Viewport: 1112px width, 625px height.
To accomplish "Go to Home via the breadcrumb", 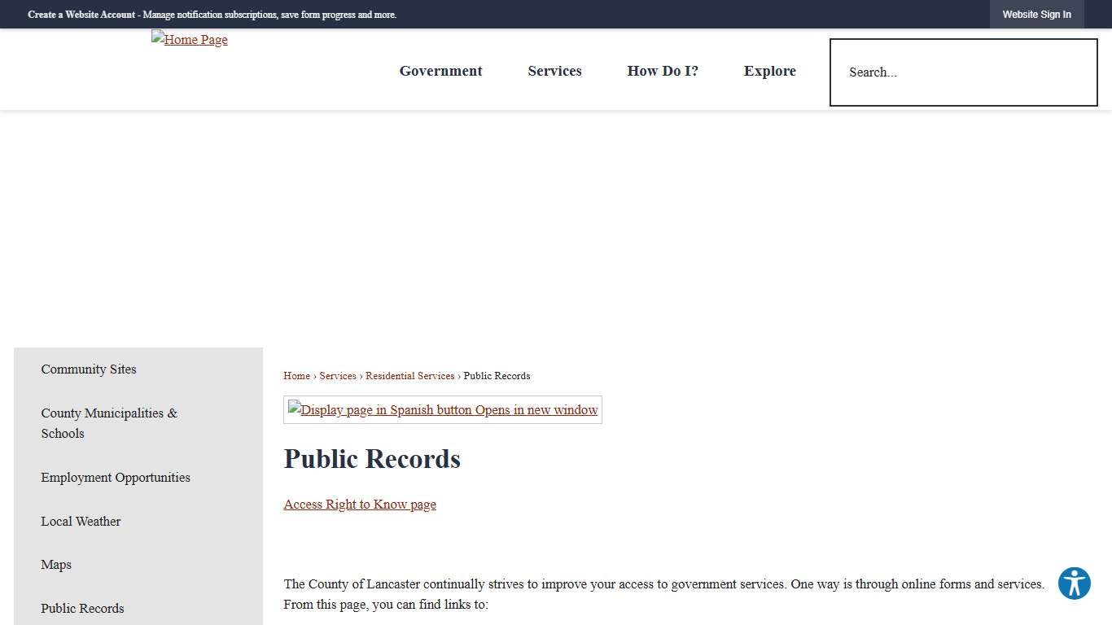I will (296, 375).
